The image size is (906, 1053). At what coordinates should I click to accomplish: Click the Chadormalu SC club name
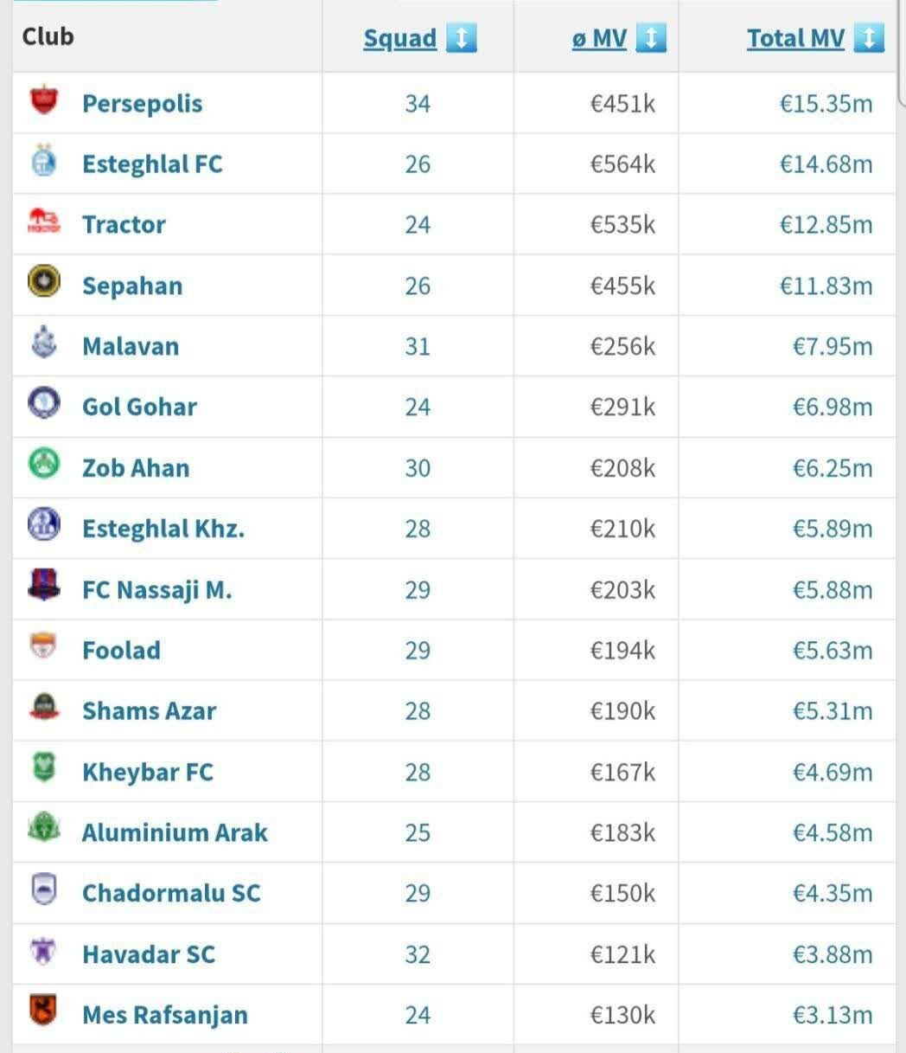171,893
